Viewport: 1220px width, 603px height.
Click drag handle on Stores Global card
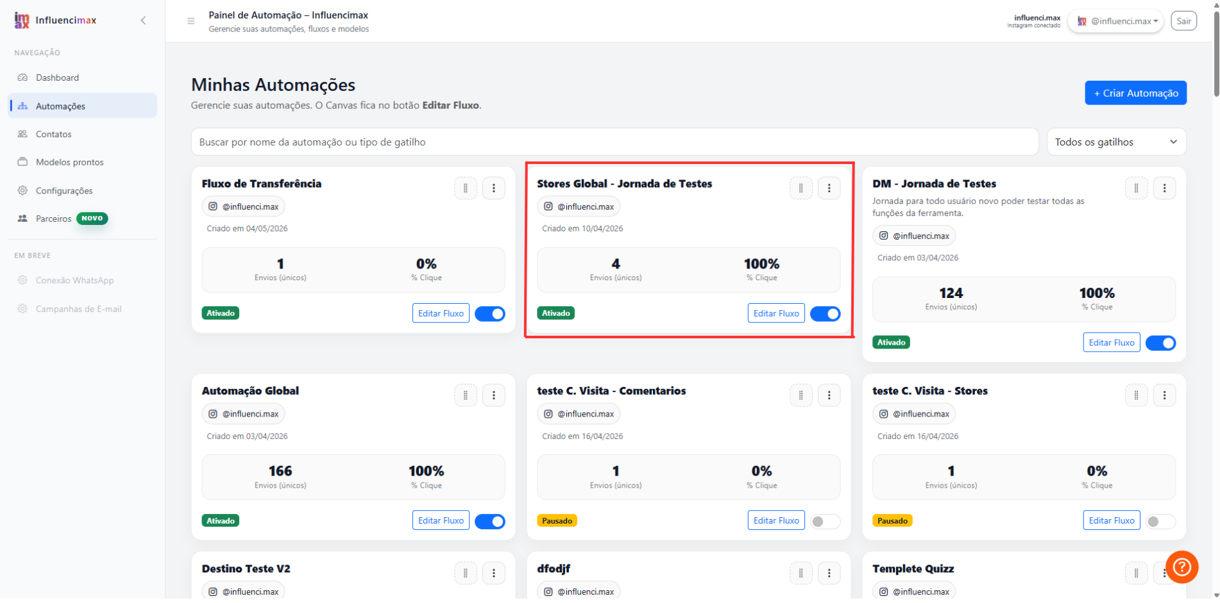(x=801, y=188)
